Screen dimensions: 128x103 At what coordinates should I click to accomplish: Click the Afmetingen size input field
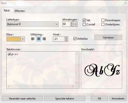[66, 24]
